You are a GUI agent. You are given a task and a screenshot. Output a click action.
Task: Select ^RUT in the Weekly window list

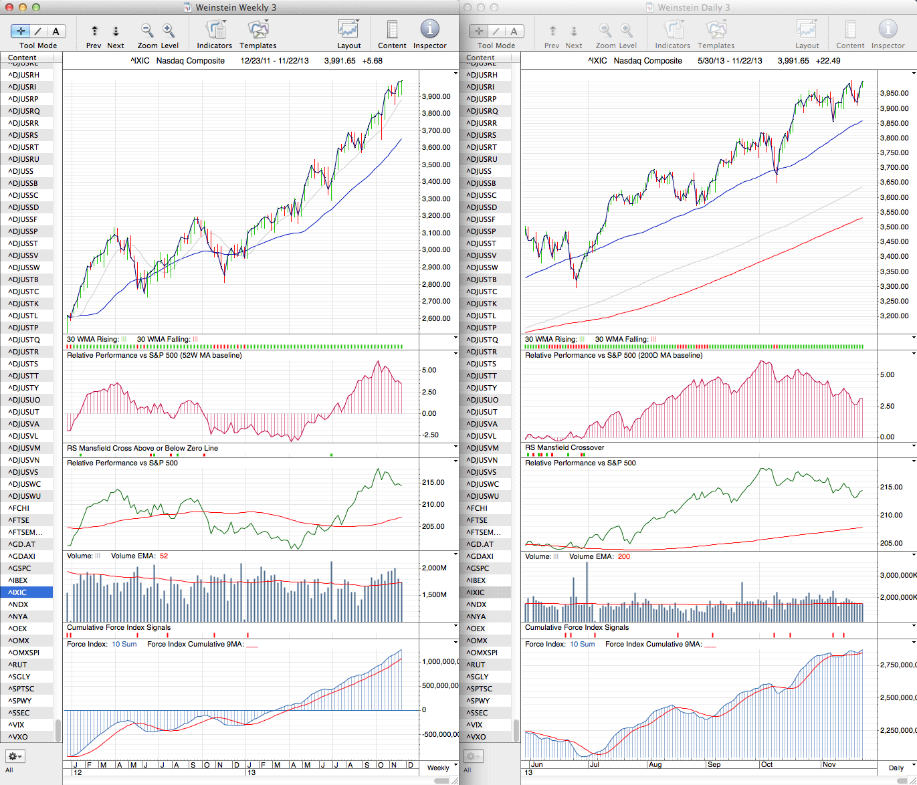coord(27,665)
